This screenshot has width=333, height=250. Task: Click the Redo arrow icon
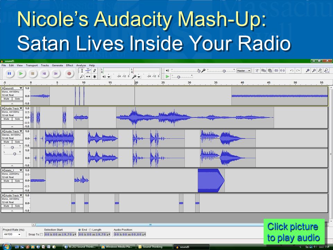tap(298, 70)
